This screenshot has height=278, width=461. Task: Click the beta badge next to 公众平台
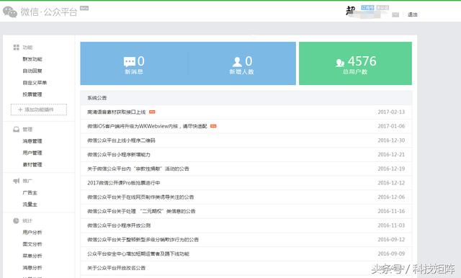84,8
